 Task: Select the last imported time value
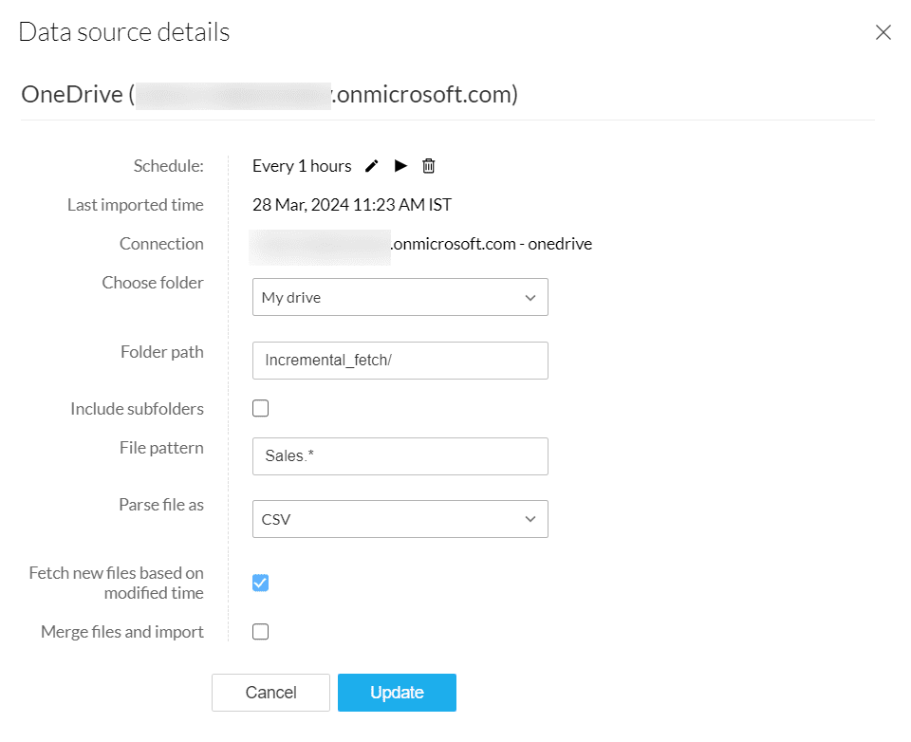351,205
